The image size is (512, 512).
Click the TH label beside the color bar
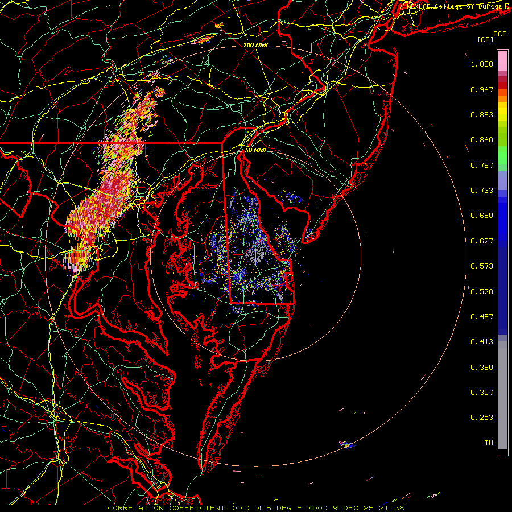coord(489,443)
